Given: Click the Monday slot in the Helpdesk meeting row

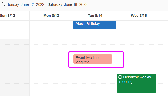Looking at the screenshot, I should [51, 79].
